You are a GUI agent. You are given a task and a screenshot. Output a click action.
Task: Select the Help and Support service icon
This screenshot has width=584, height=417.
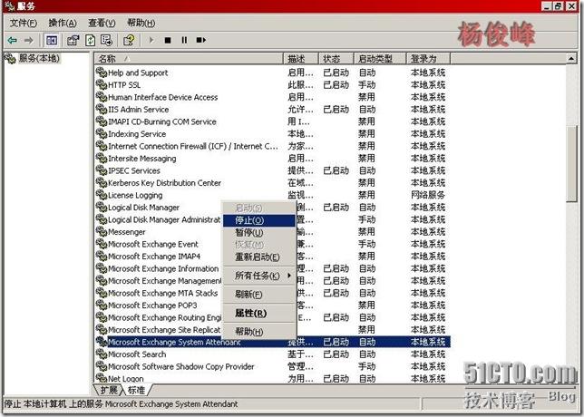[x=102, y=73]
